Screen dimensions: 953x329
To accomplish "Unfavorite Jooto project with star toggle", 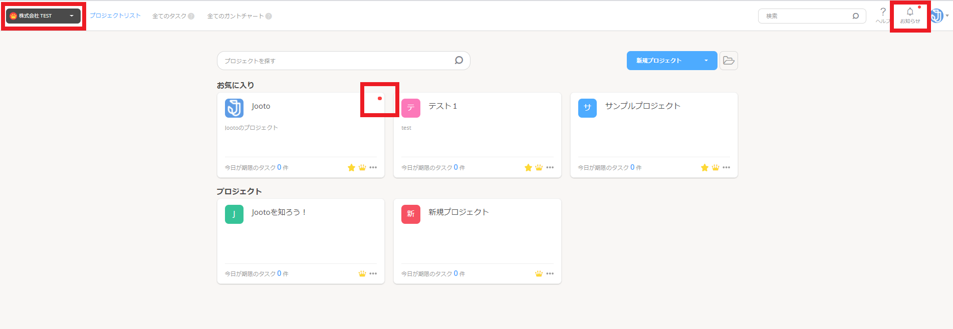I will 351,167.
